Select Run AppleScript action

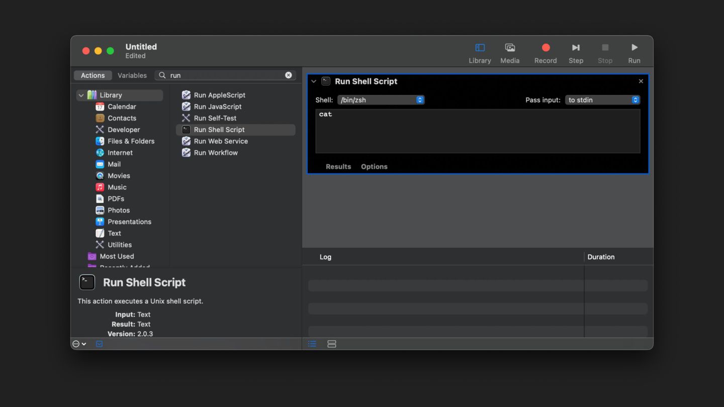219,95
